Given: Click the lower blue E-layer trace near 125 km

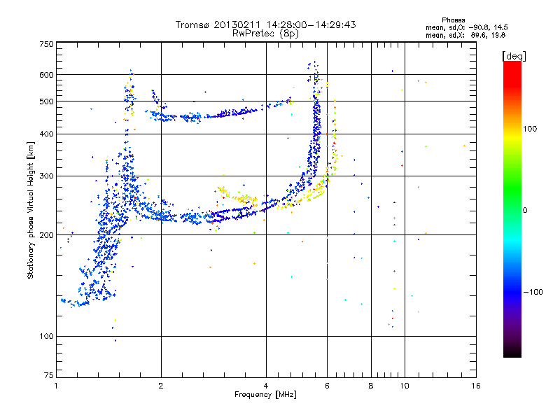Looking at the screenshot, I should [75, 303].
